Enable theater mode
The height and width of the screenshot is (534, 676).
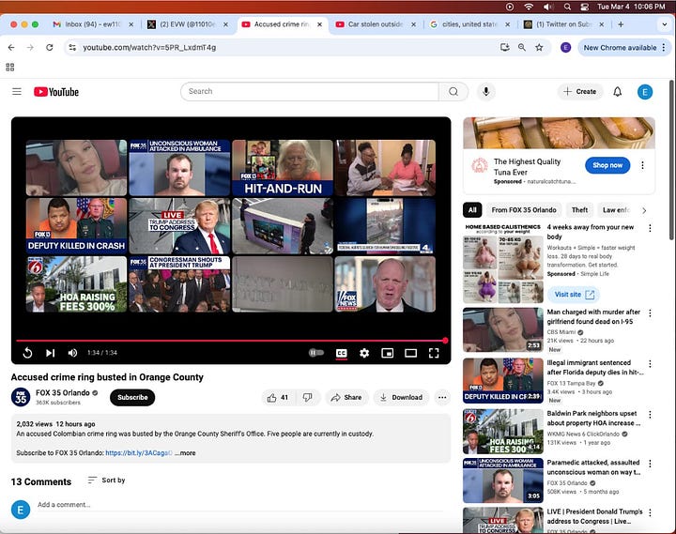point(410,353)
